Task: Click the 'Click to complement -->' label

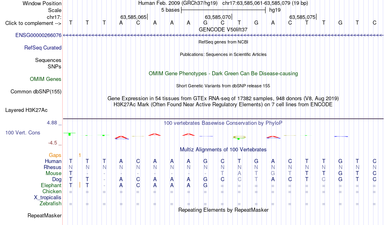Action: (x=33, y=23)
